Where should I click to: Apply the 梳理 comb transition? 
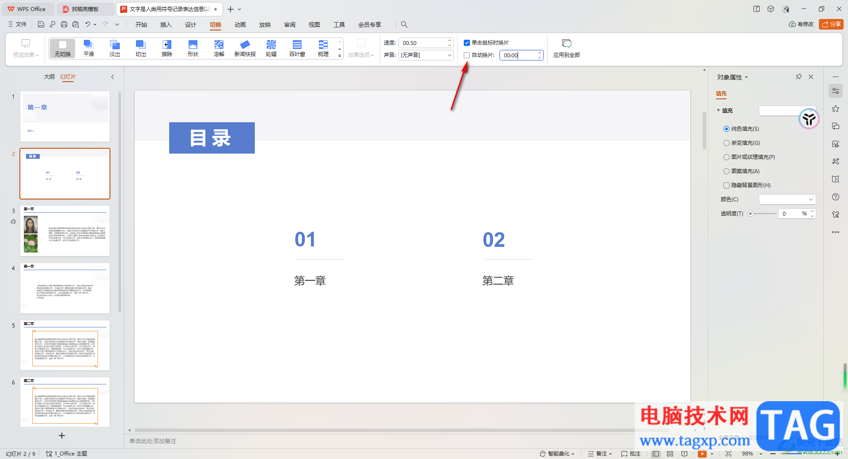point(323,48)
